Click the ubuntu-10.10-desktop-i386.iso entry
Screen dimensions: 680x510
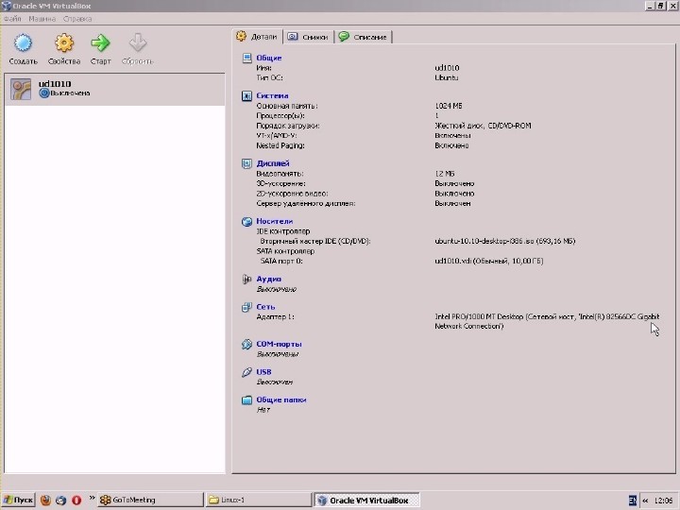click(504, 241)
